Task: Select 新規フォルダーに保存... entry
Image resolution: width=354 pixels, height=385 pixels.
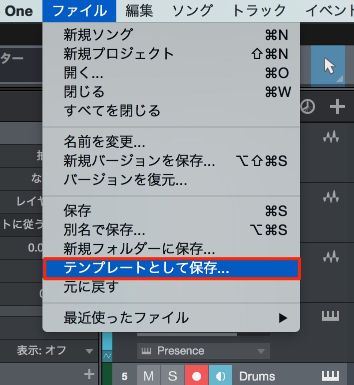Action: 171,248
